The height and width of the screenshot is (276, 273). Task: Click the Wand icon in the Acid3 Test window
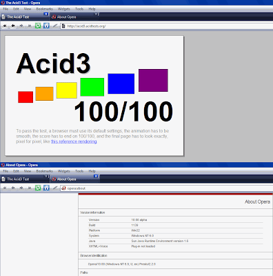click(x=55, y=26)
